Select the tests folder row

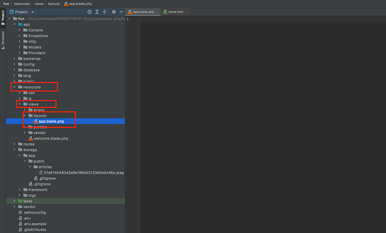pos(66,201)
